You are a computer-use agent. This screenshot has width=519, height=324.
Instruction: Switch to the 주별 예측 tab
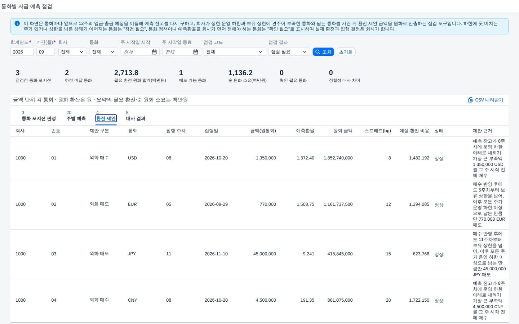click(x=76, y=118)
